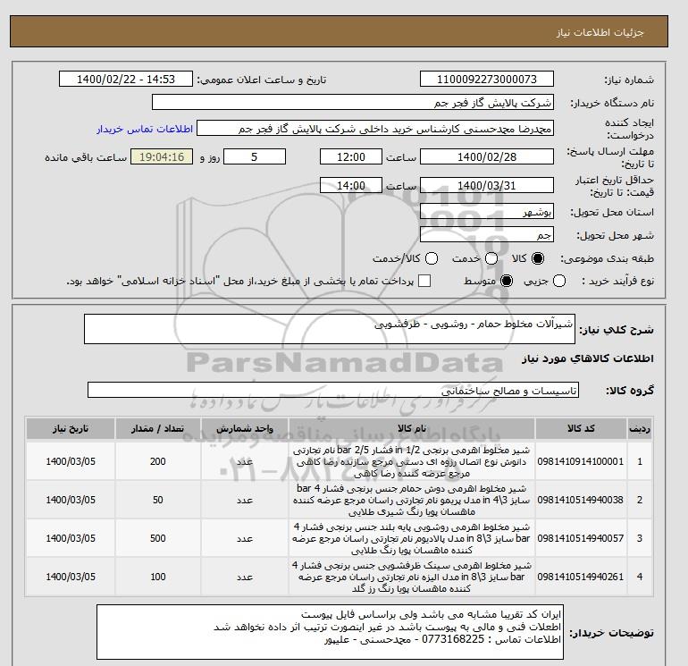
Task: Click the general need description text box
Action: [x=330, y=329]
